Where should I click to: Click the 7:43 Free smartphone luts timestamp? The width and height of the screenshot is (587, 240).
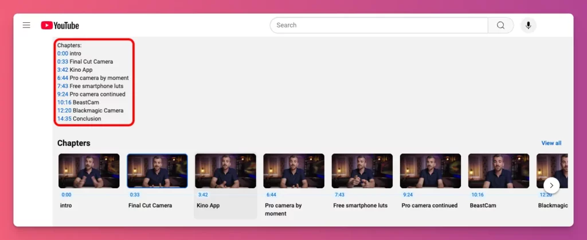[62, 86]
